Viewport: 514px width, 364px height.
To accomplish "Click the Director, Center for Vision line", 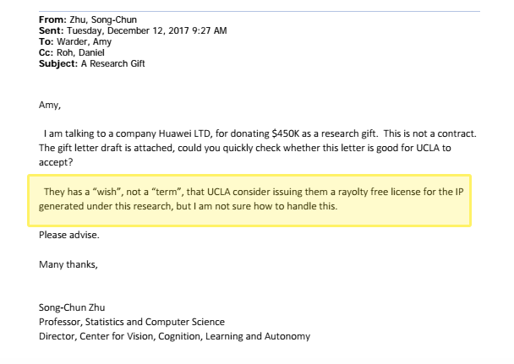I will pos(174,336).
